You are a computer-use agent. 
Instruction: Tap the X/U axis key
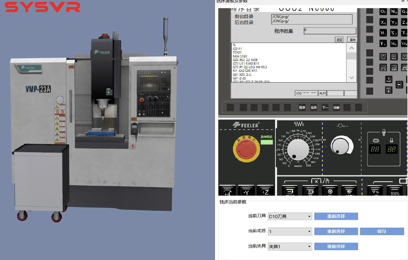click(x=383, y=22)
